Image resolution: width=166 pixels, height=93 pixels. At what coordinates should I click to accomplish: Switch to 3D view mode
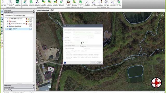(x=2, y=14)
